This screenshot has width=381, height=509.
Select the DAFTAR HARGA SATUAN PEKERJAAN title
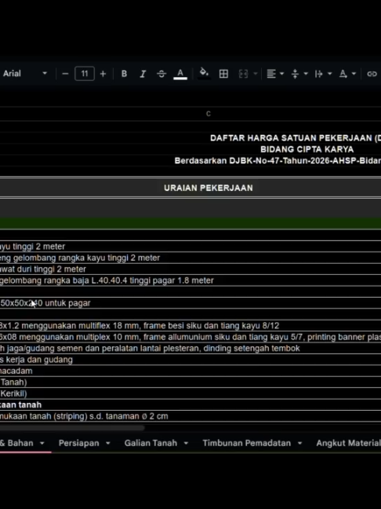tap(296, 138)
